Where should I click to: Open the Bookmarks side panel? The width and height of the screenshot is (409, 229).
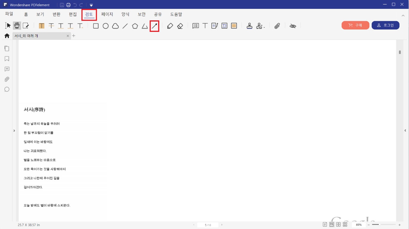[x=7, y=59]
